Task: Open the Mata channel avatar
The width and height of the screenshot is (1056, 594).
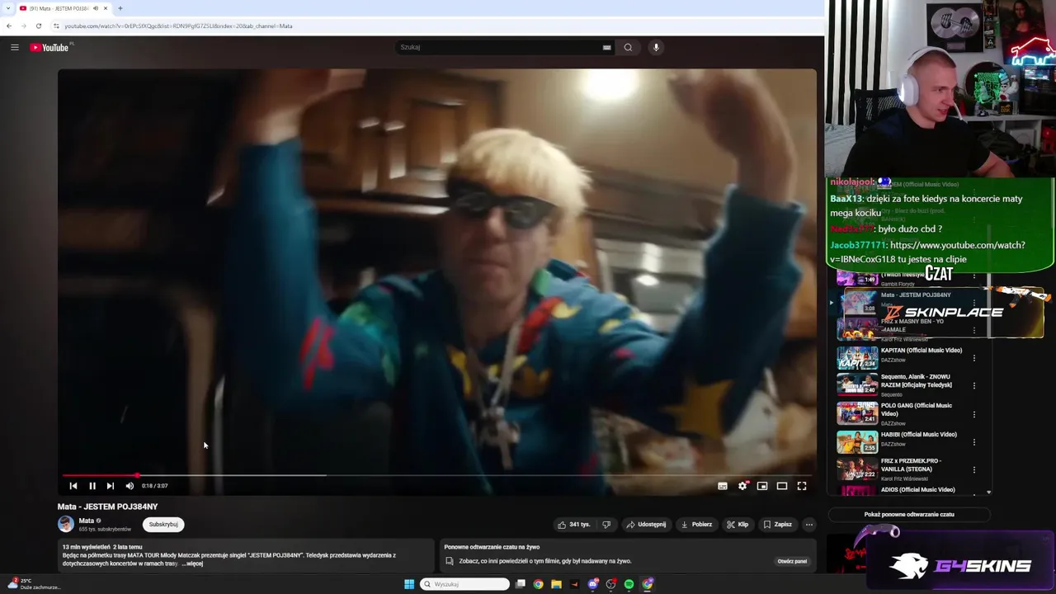Action: click(65, 524)
